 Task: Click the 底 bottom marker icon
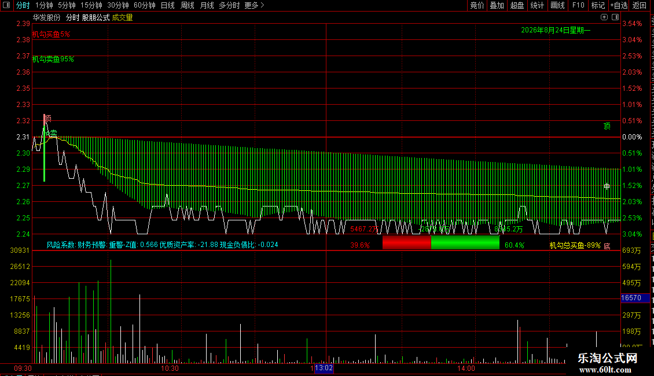coord(607,246)
